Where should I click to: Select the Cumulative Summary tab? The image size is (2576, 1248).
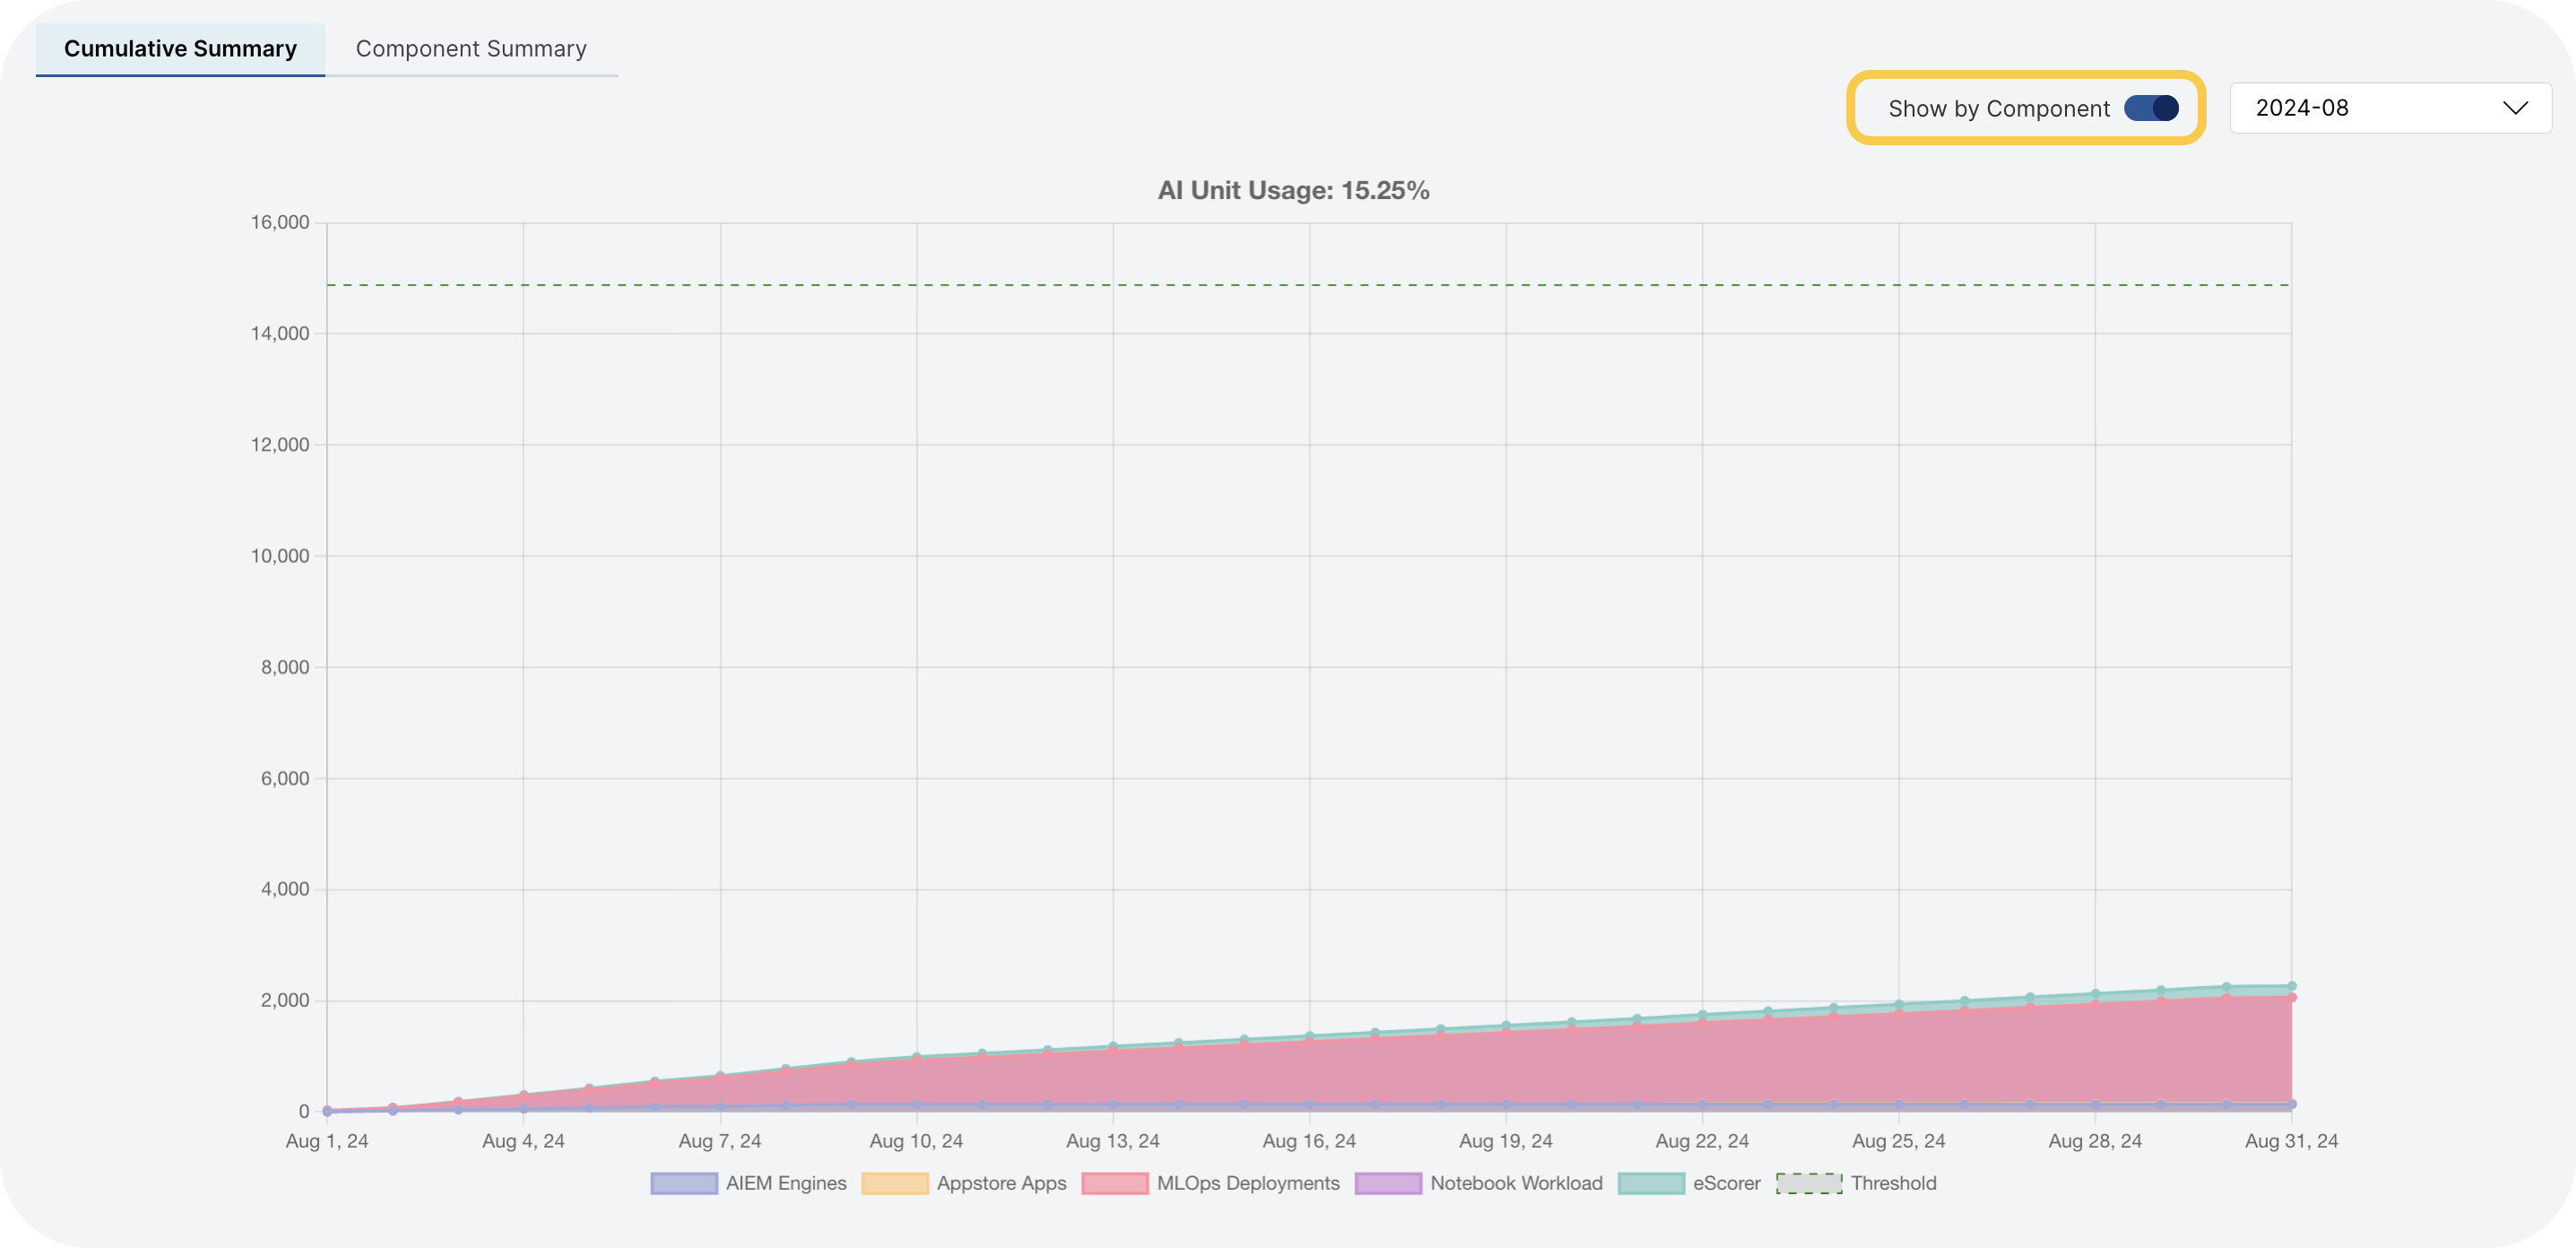[181, 48]
